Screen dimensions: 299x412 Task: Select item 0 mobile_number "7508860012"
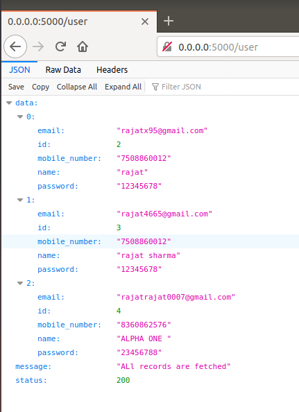tap(144, 158)
